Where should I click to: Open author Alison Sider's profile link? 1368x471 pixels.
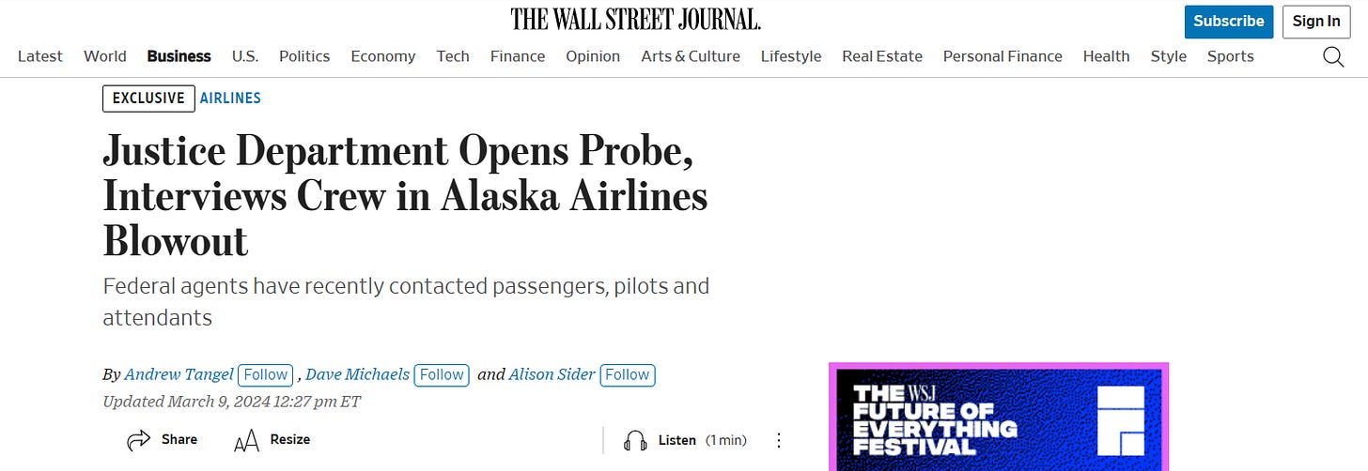click(552, 374)
